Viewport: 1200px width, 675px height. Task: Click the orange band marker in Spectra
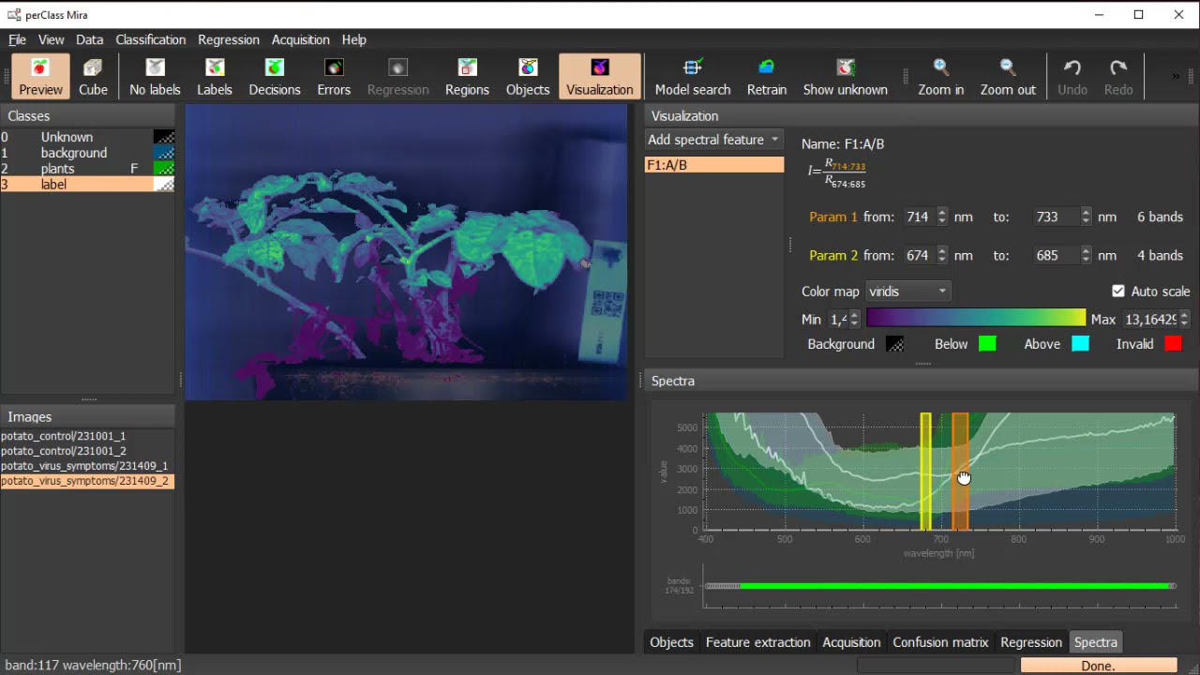click(960, 472)
